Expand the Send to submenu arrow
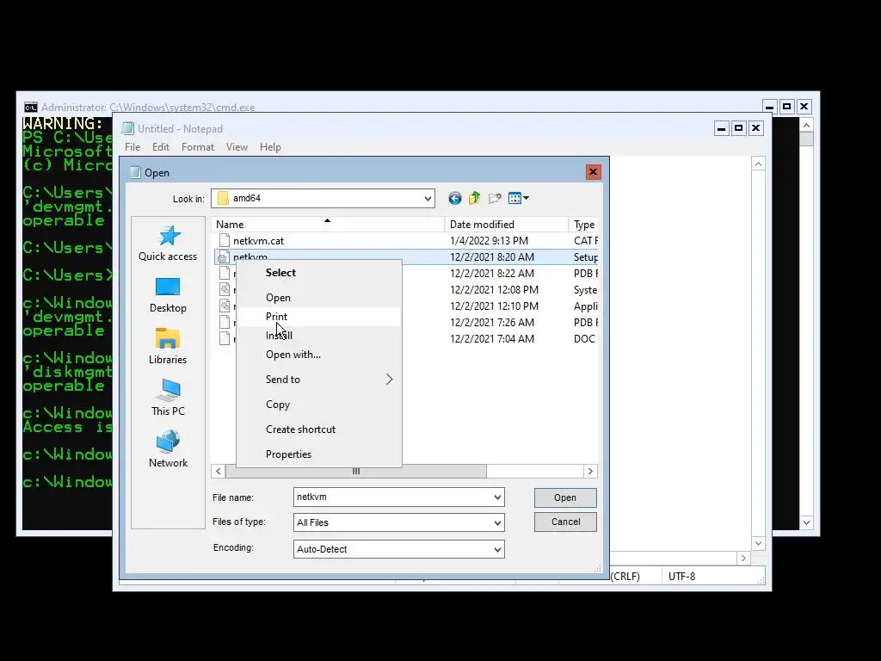 [389, 380]
